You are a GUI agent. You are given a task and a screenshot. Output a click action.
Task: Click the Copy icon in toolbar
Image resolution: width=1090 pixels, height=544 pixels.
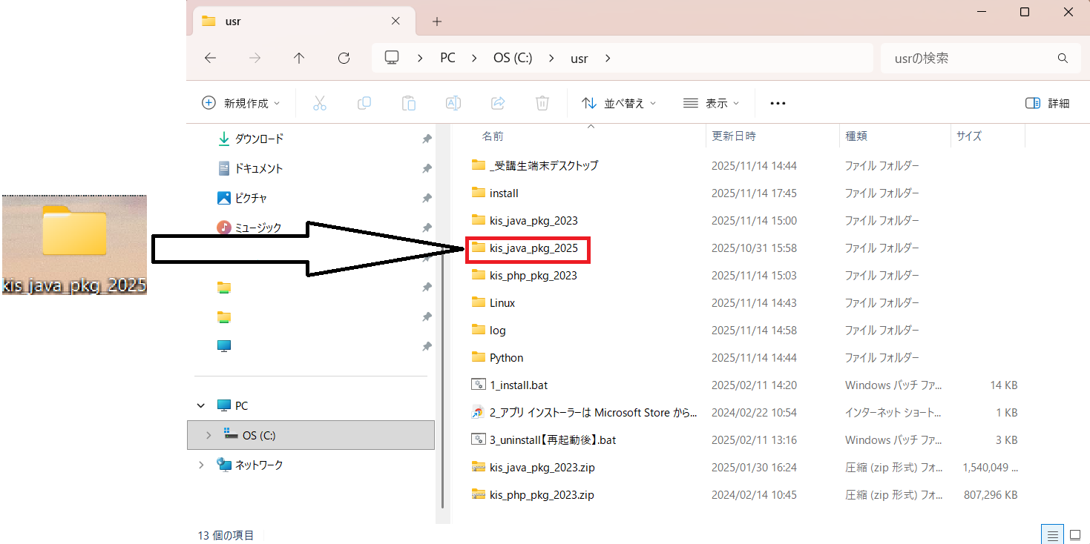point(364,103)
